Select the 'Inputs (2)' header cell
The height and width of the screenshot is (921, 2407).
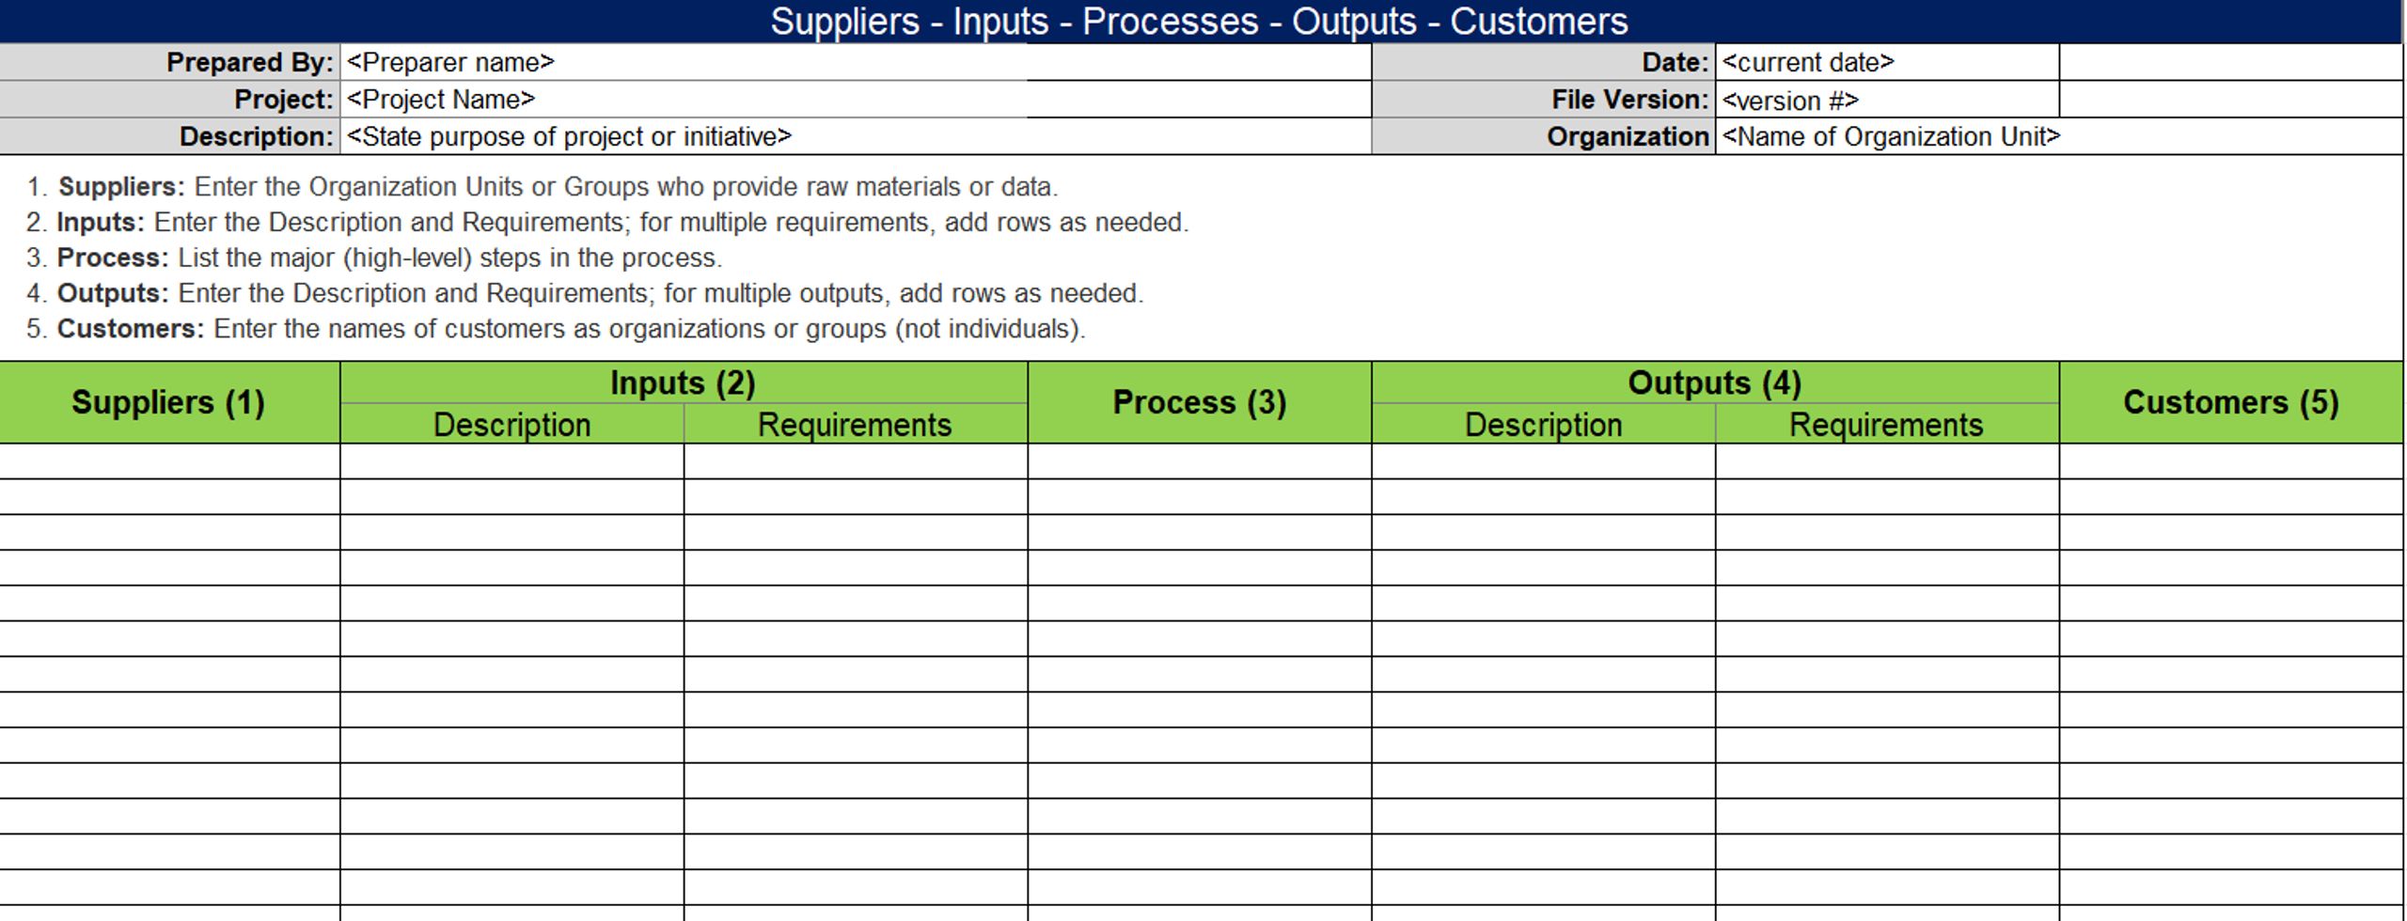pos(684,382)
